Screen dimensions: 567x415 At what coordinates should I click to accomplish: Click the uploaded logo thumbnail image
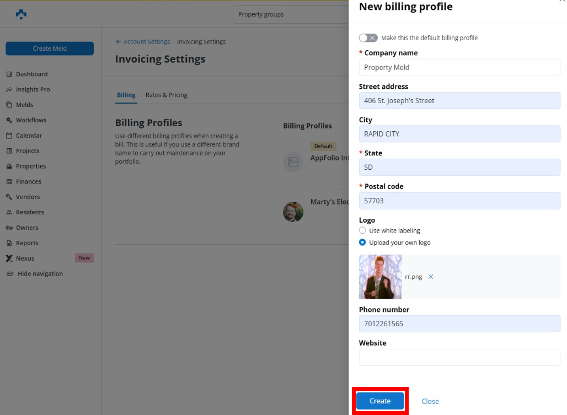coord(380,277)
